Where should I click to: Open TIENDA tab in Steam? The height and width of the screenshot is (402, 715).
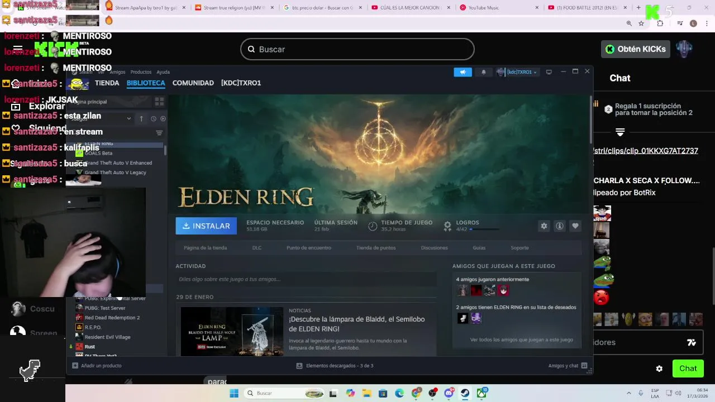107,83
